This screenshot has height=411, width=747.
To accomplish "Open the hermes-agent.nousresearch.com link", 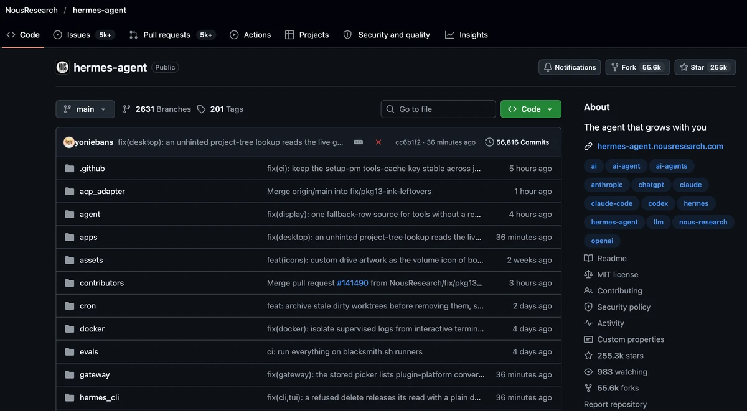I will tap(660, 147).
